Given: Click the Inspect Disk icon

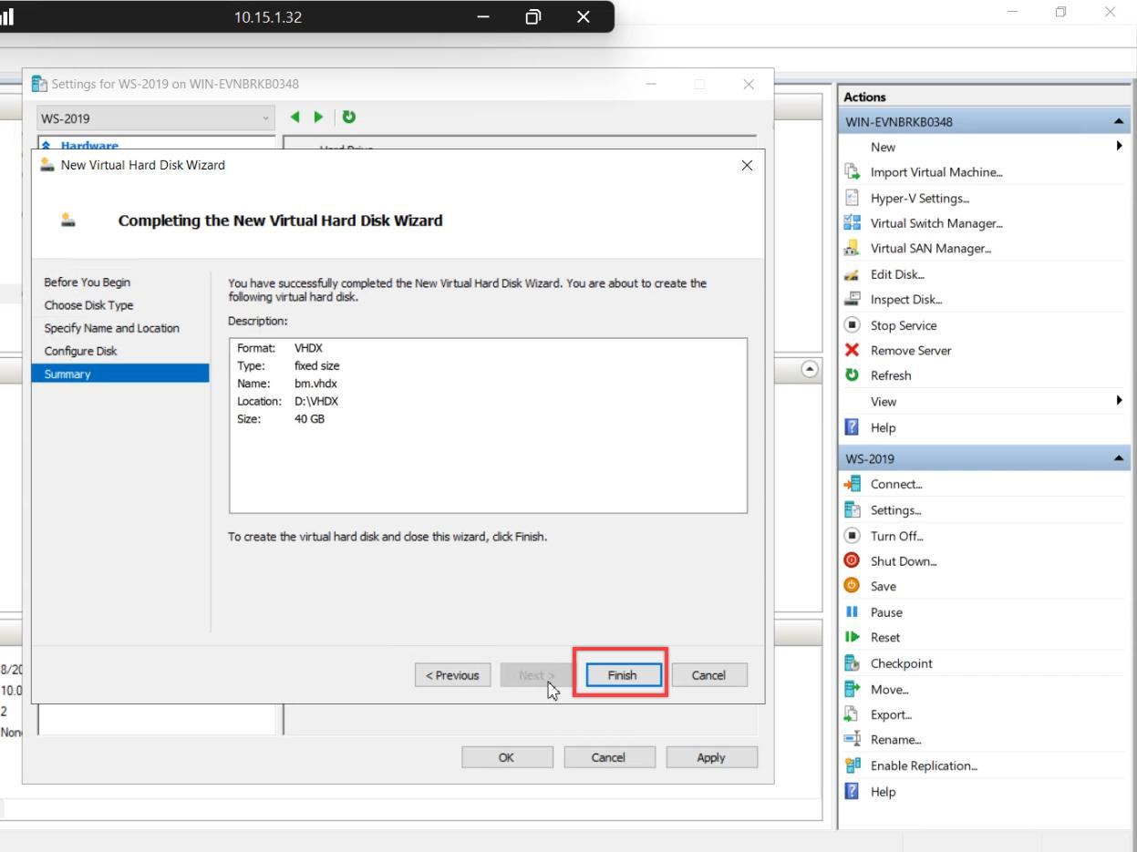Looking at the screenshot, I should [x=853, y=299].
